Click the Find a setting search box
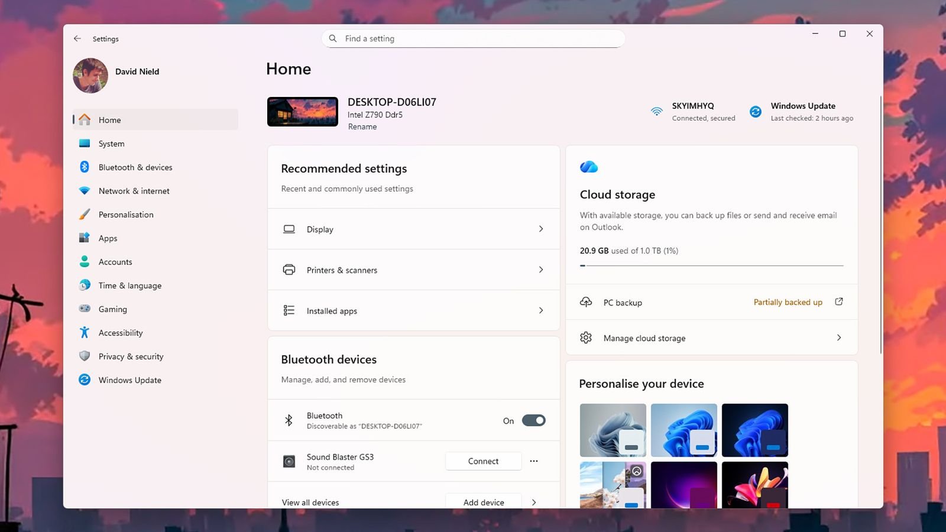 click(473, 38)
